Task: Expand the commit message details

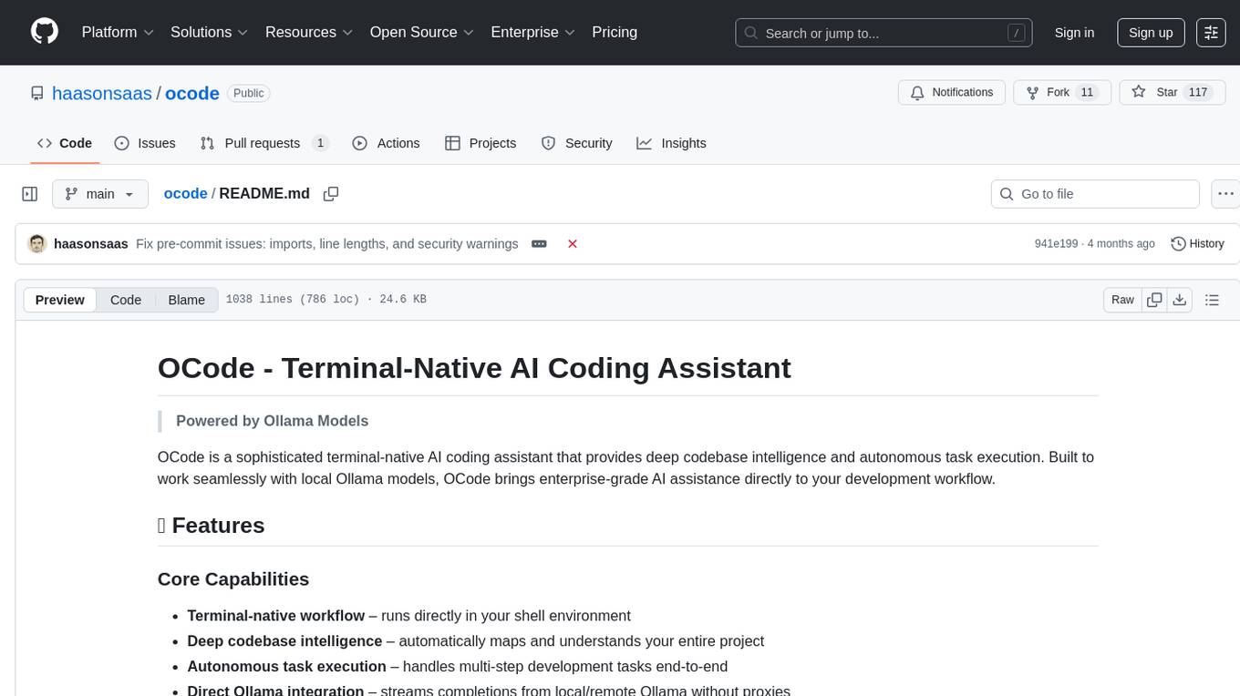Action: point(539,244)
